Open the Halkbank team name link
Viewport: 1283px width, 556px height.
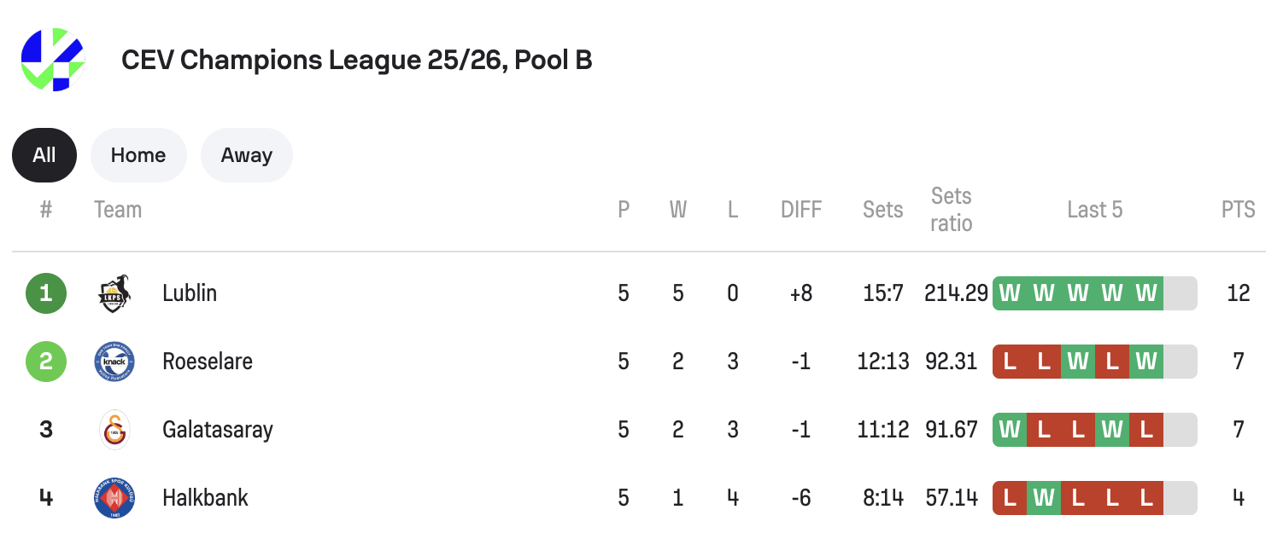[x=205, y=498]
